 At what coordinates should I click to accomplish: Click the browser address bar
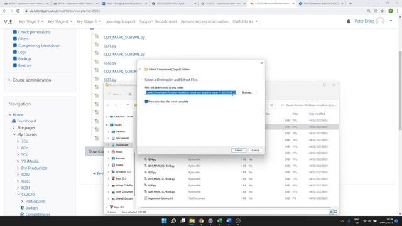tap(195, 11)
